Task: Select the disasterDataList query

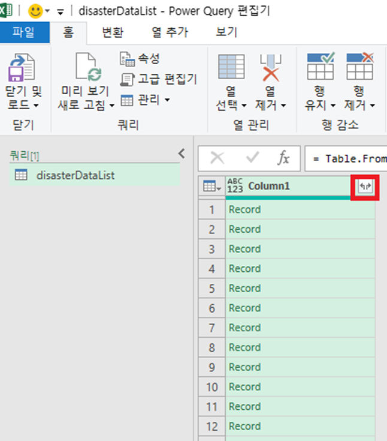Action: (x=95, y=175)
